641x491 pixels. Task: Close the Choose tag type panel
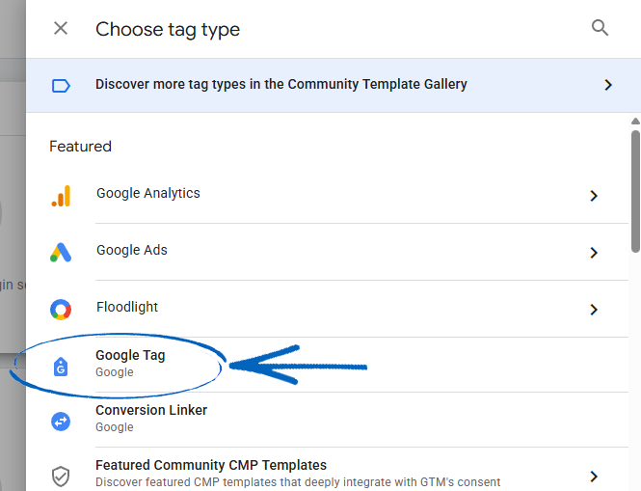(x=61, y=29)
